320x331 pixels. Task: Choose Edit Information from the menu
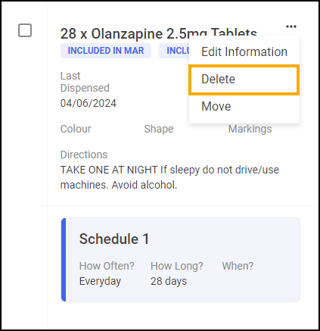244,52
